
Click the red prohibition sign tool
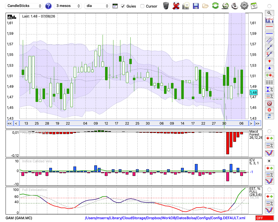269,103
